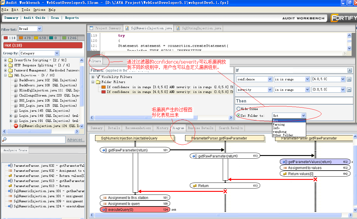Viewport: 357px width, 219px height.
Task: Click the search magnifier icon
Action: click(x=4, y=140)
